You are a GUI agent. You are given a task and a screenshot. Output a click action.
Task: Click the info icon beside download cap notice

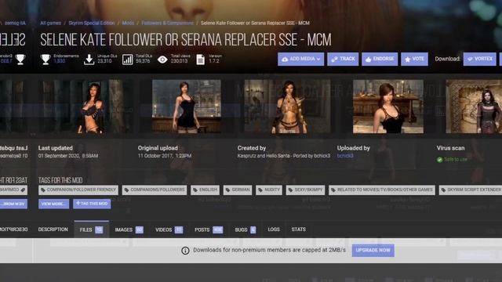185,251
